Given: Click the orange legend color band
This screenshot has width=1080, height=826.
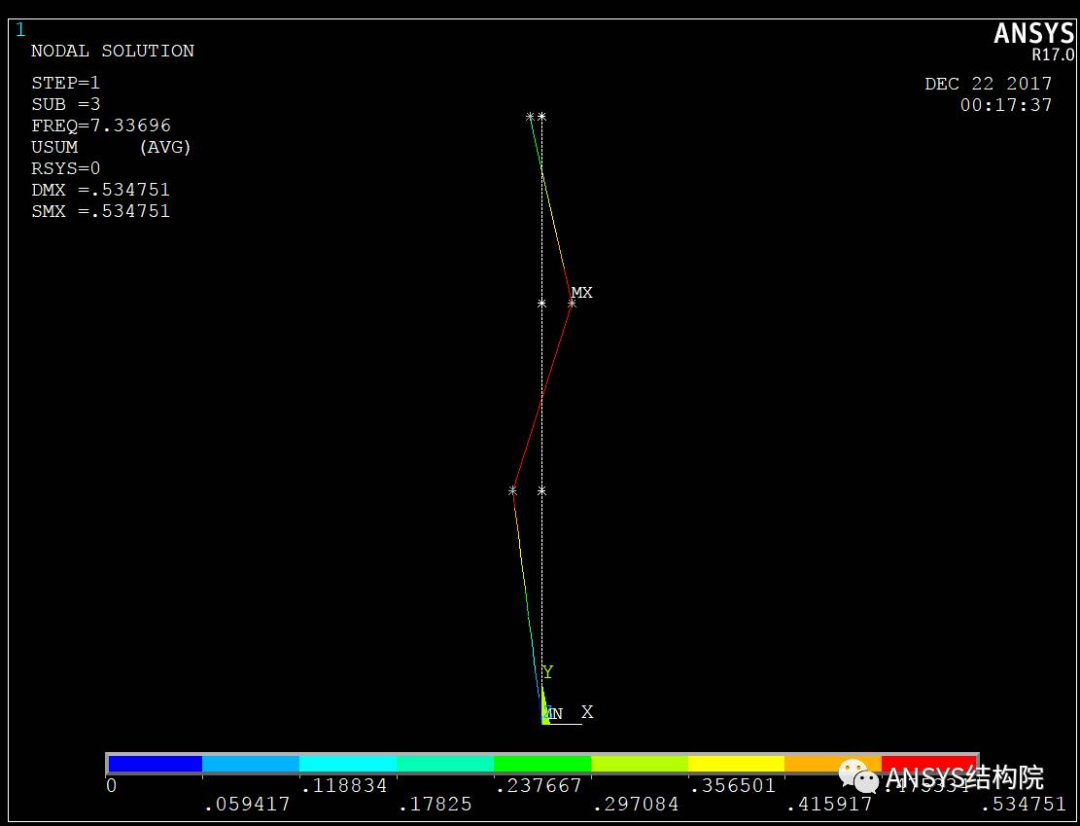Looking at the screenshot, I should coord(833,764).
